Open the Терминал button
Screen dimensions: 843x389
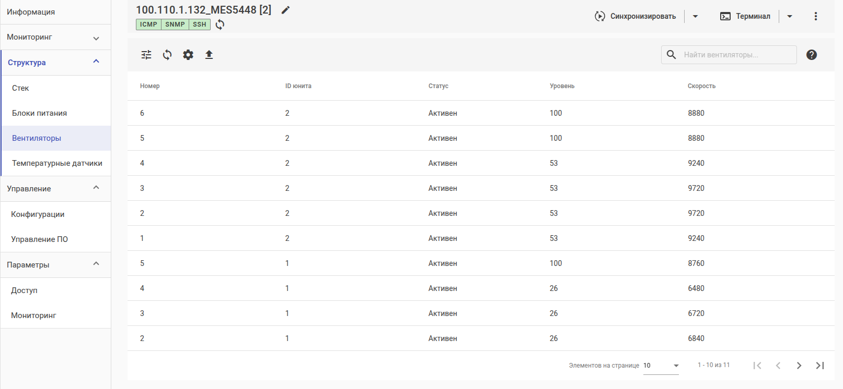[x=745, y=16]
